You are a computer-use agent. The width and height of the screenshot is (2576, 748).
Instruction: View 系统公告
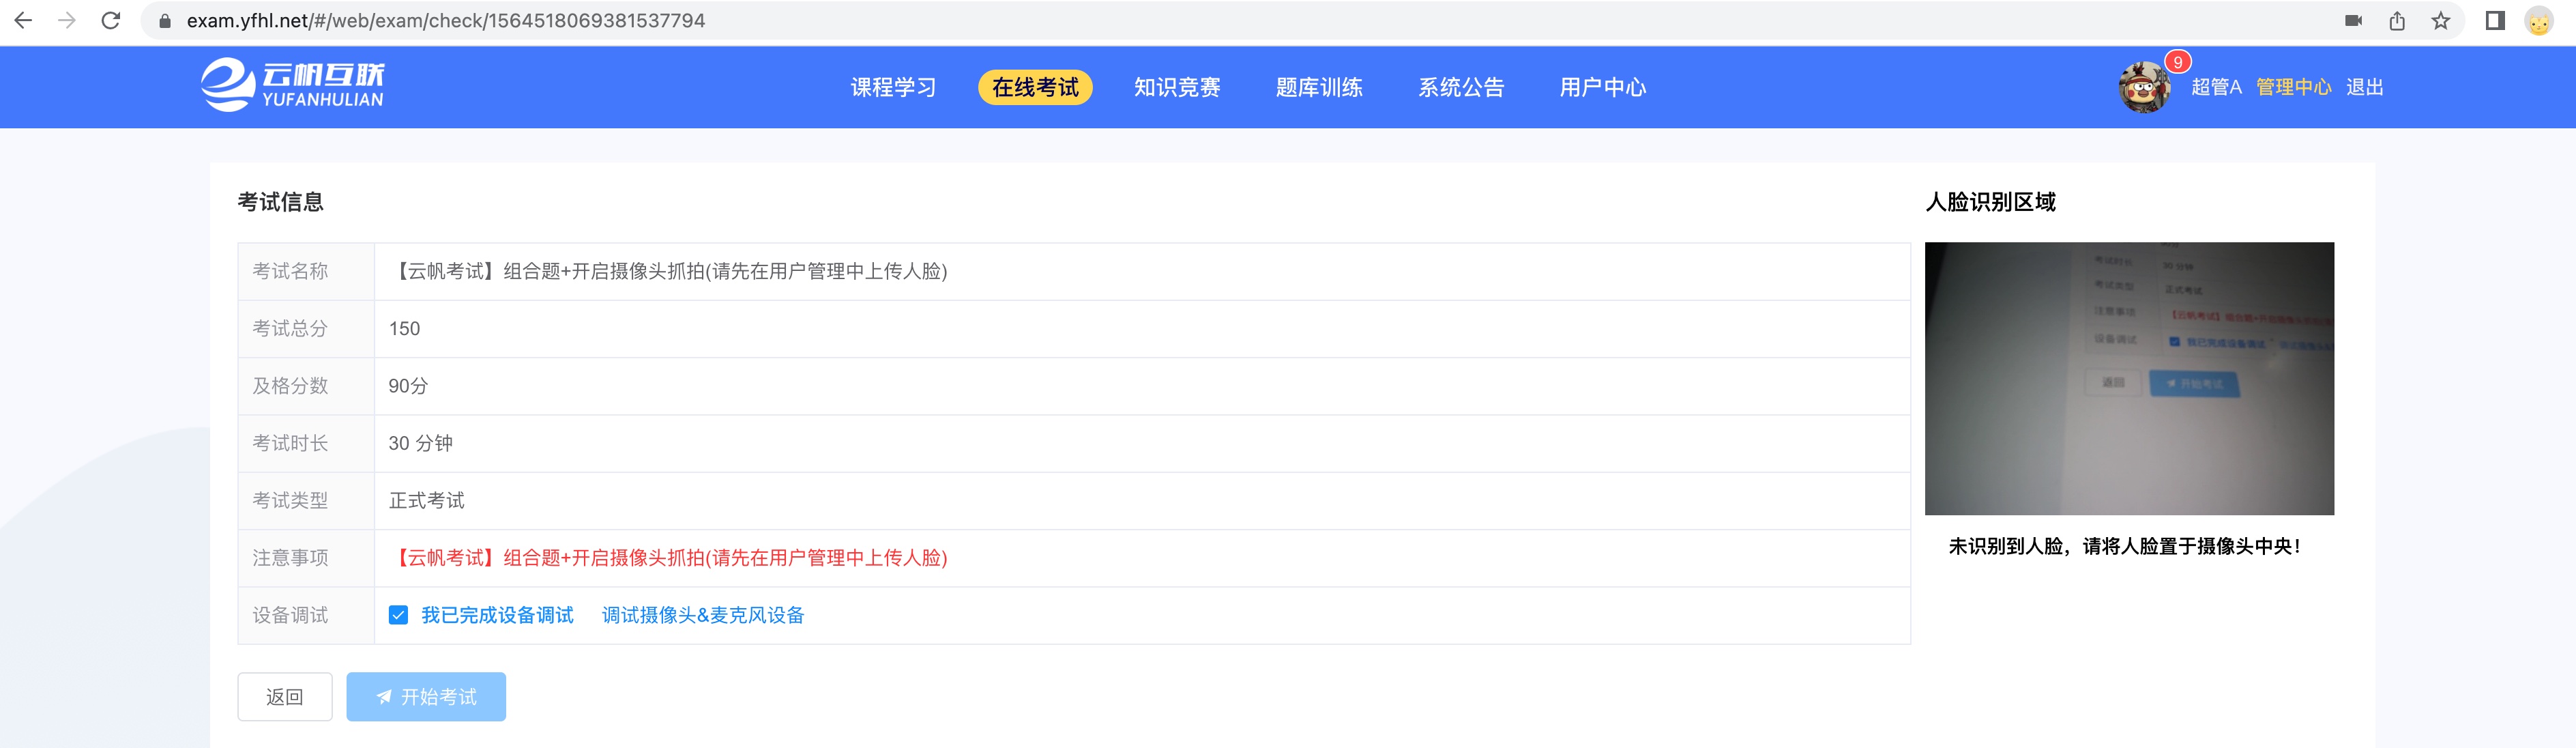click(1461, 87)
